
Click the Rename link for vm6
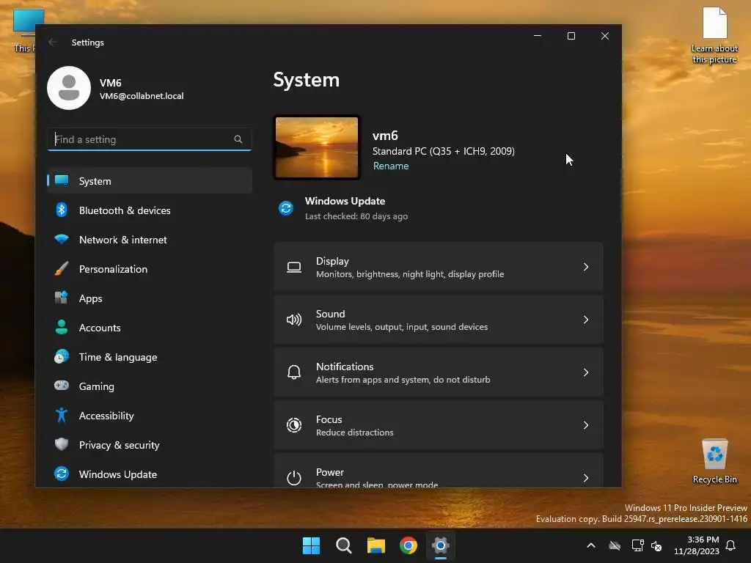pos(391,166)
